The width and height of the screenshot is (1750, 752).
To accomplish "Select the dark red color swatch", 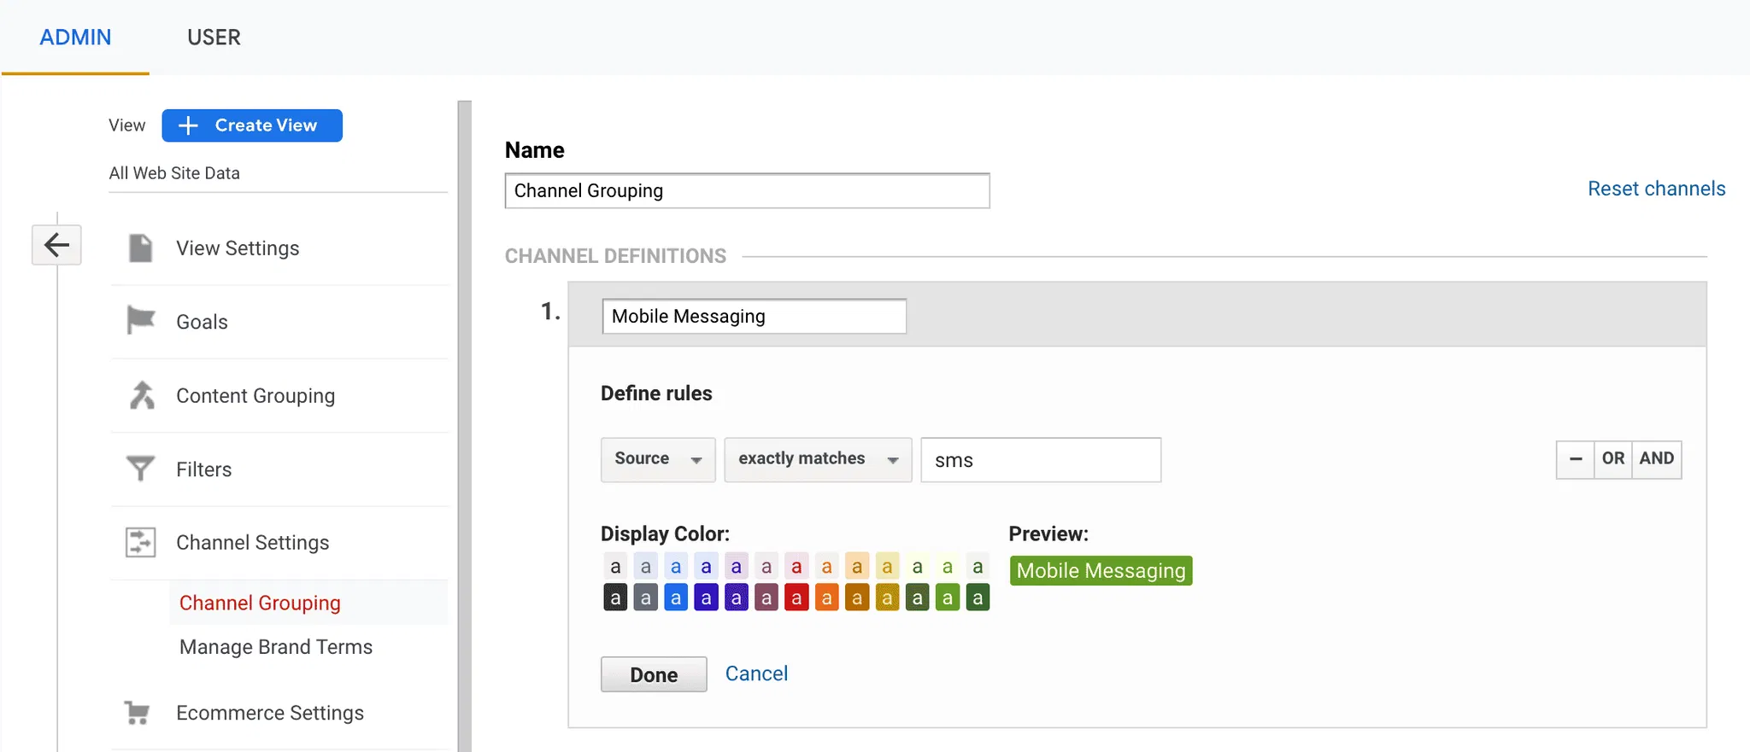I will point(796,598).
